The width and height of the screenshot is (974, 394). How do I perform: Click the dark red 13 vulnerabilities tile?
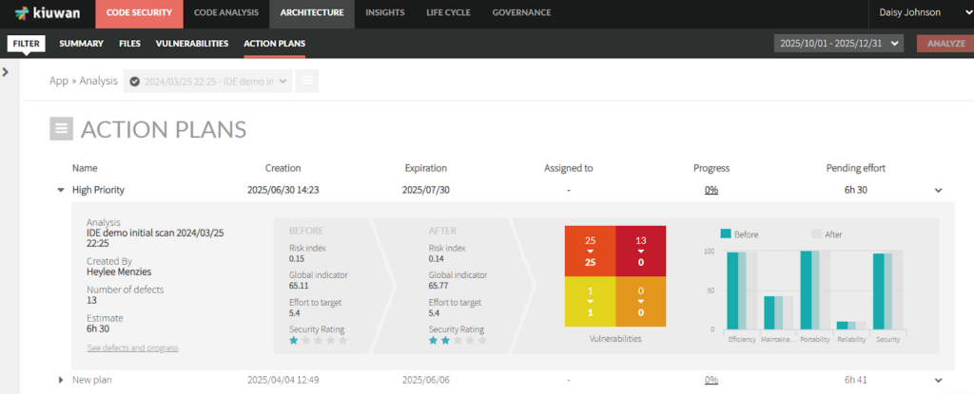(641, 251)
